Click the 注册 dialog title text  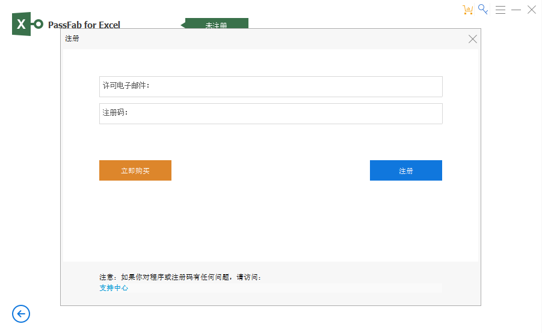tap(72, 39)
